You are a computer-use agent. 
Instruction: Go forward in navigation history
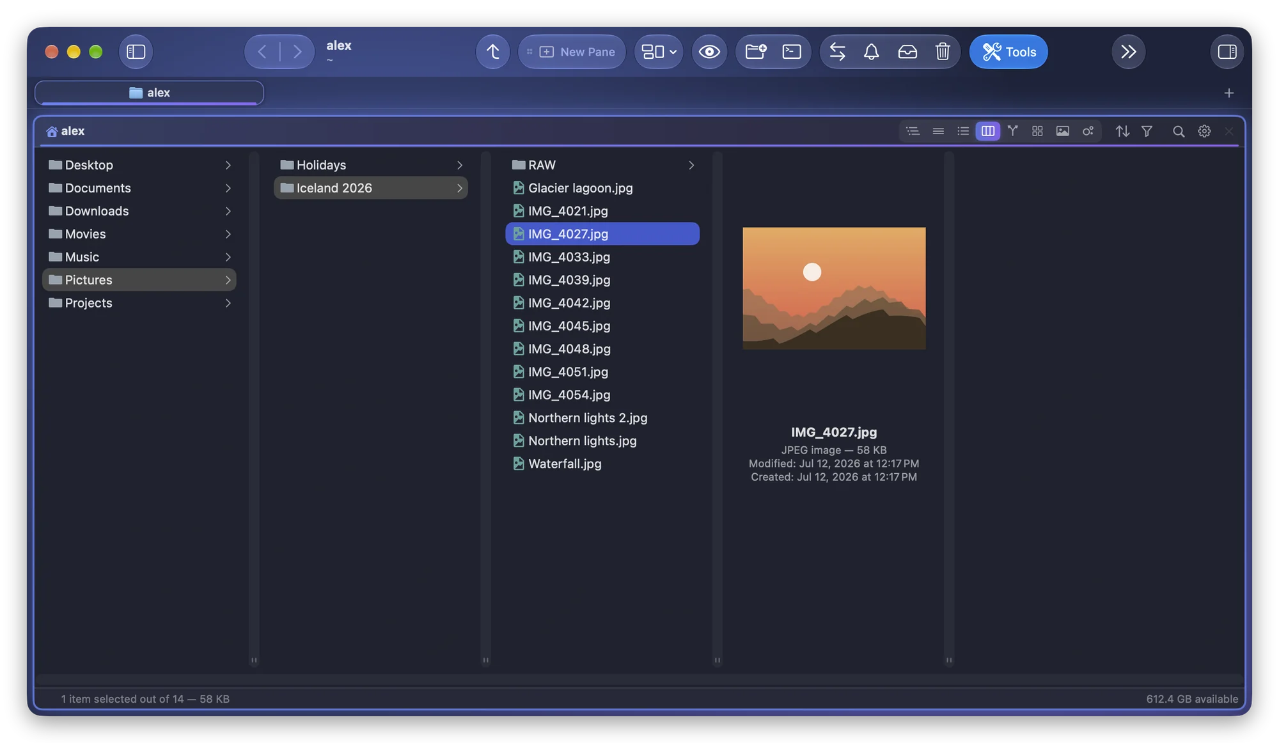(297, 52)
